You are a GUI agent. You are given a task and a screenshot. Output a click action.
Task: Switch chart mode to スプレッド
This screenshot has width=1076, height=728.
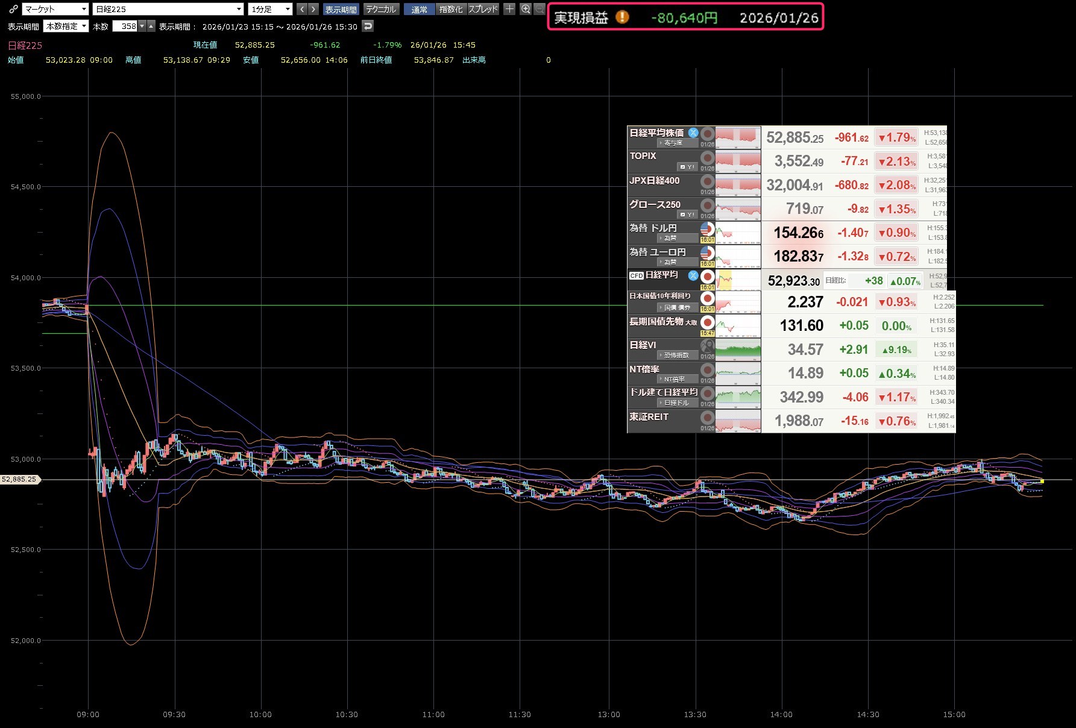pyautogui.click(x=483, y=9)
